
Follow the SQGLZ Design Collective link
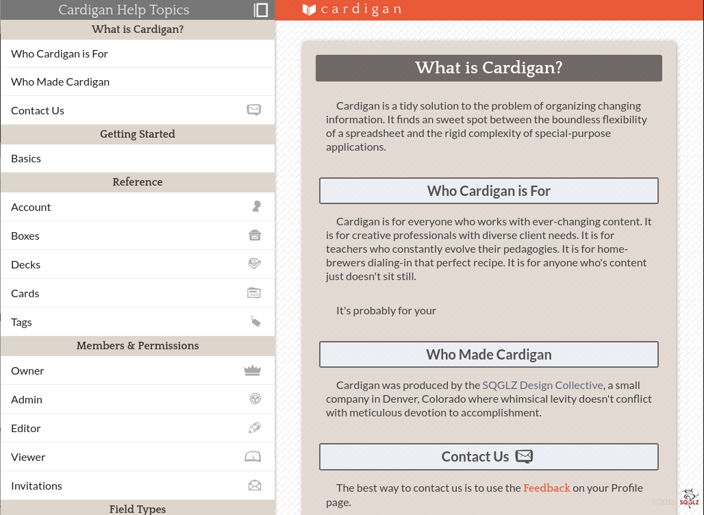(542, 386)
